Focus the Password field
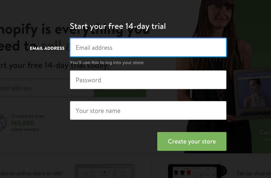The width and height of the screenshot is (271, 178). (x=148, y=80)
